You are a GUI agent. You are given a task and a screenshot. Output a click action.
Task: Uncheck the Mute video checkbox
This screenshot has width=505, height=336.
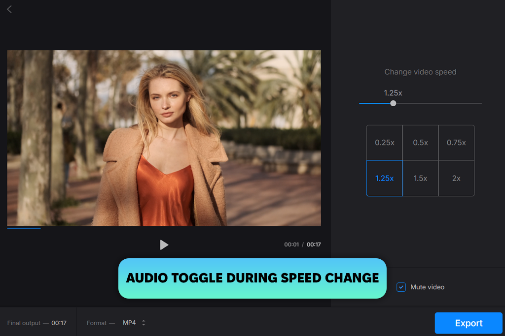point(401,287)
